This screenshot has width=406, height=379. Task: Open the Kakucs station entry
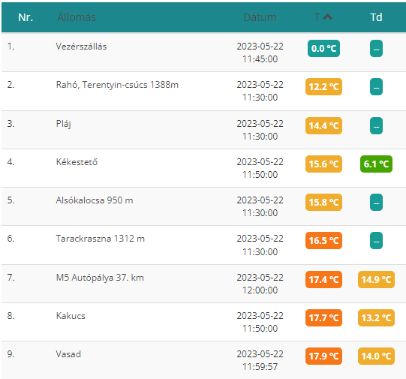coord(71,316)
